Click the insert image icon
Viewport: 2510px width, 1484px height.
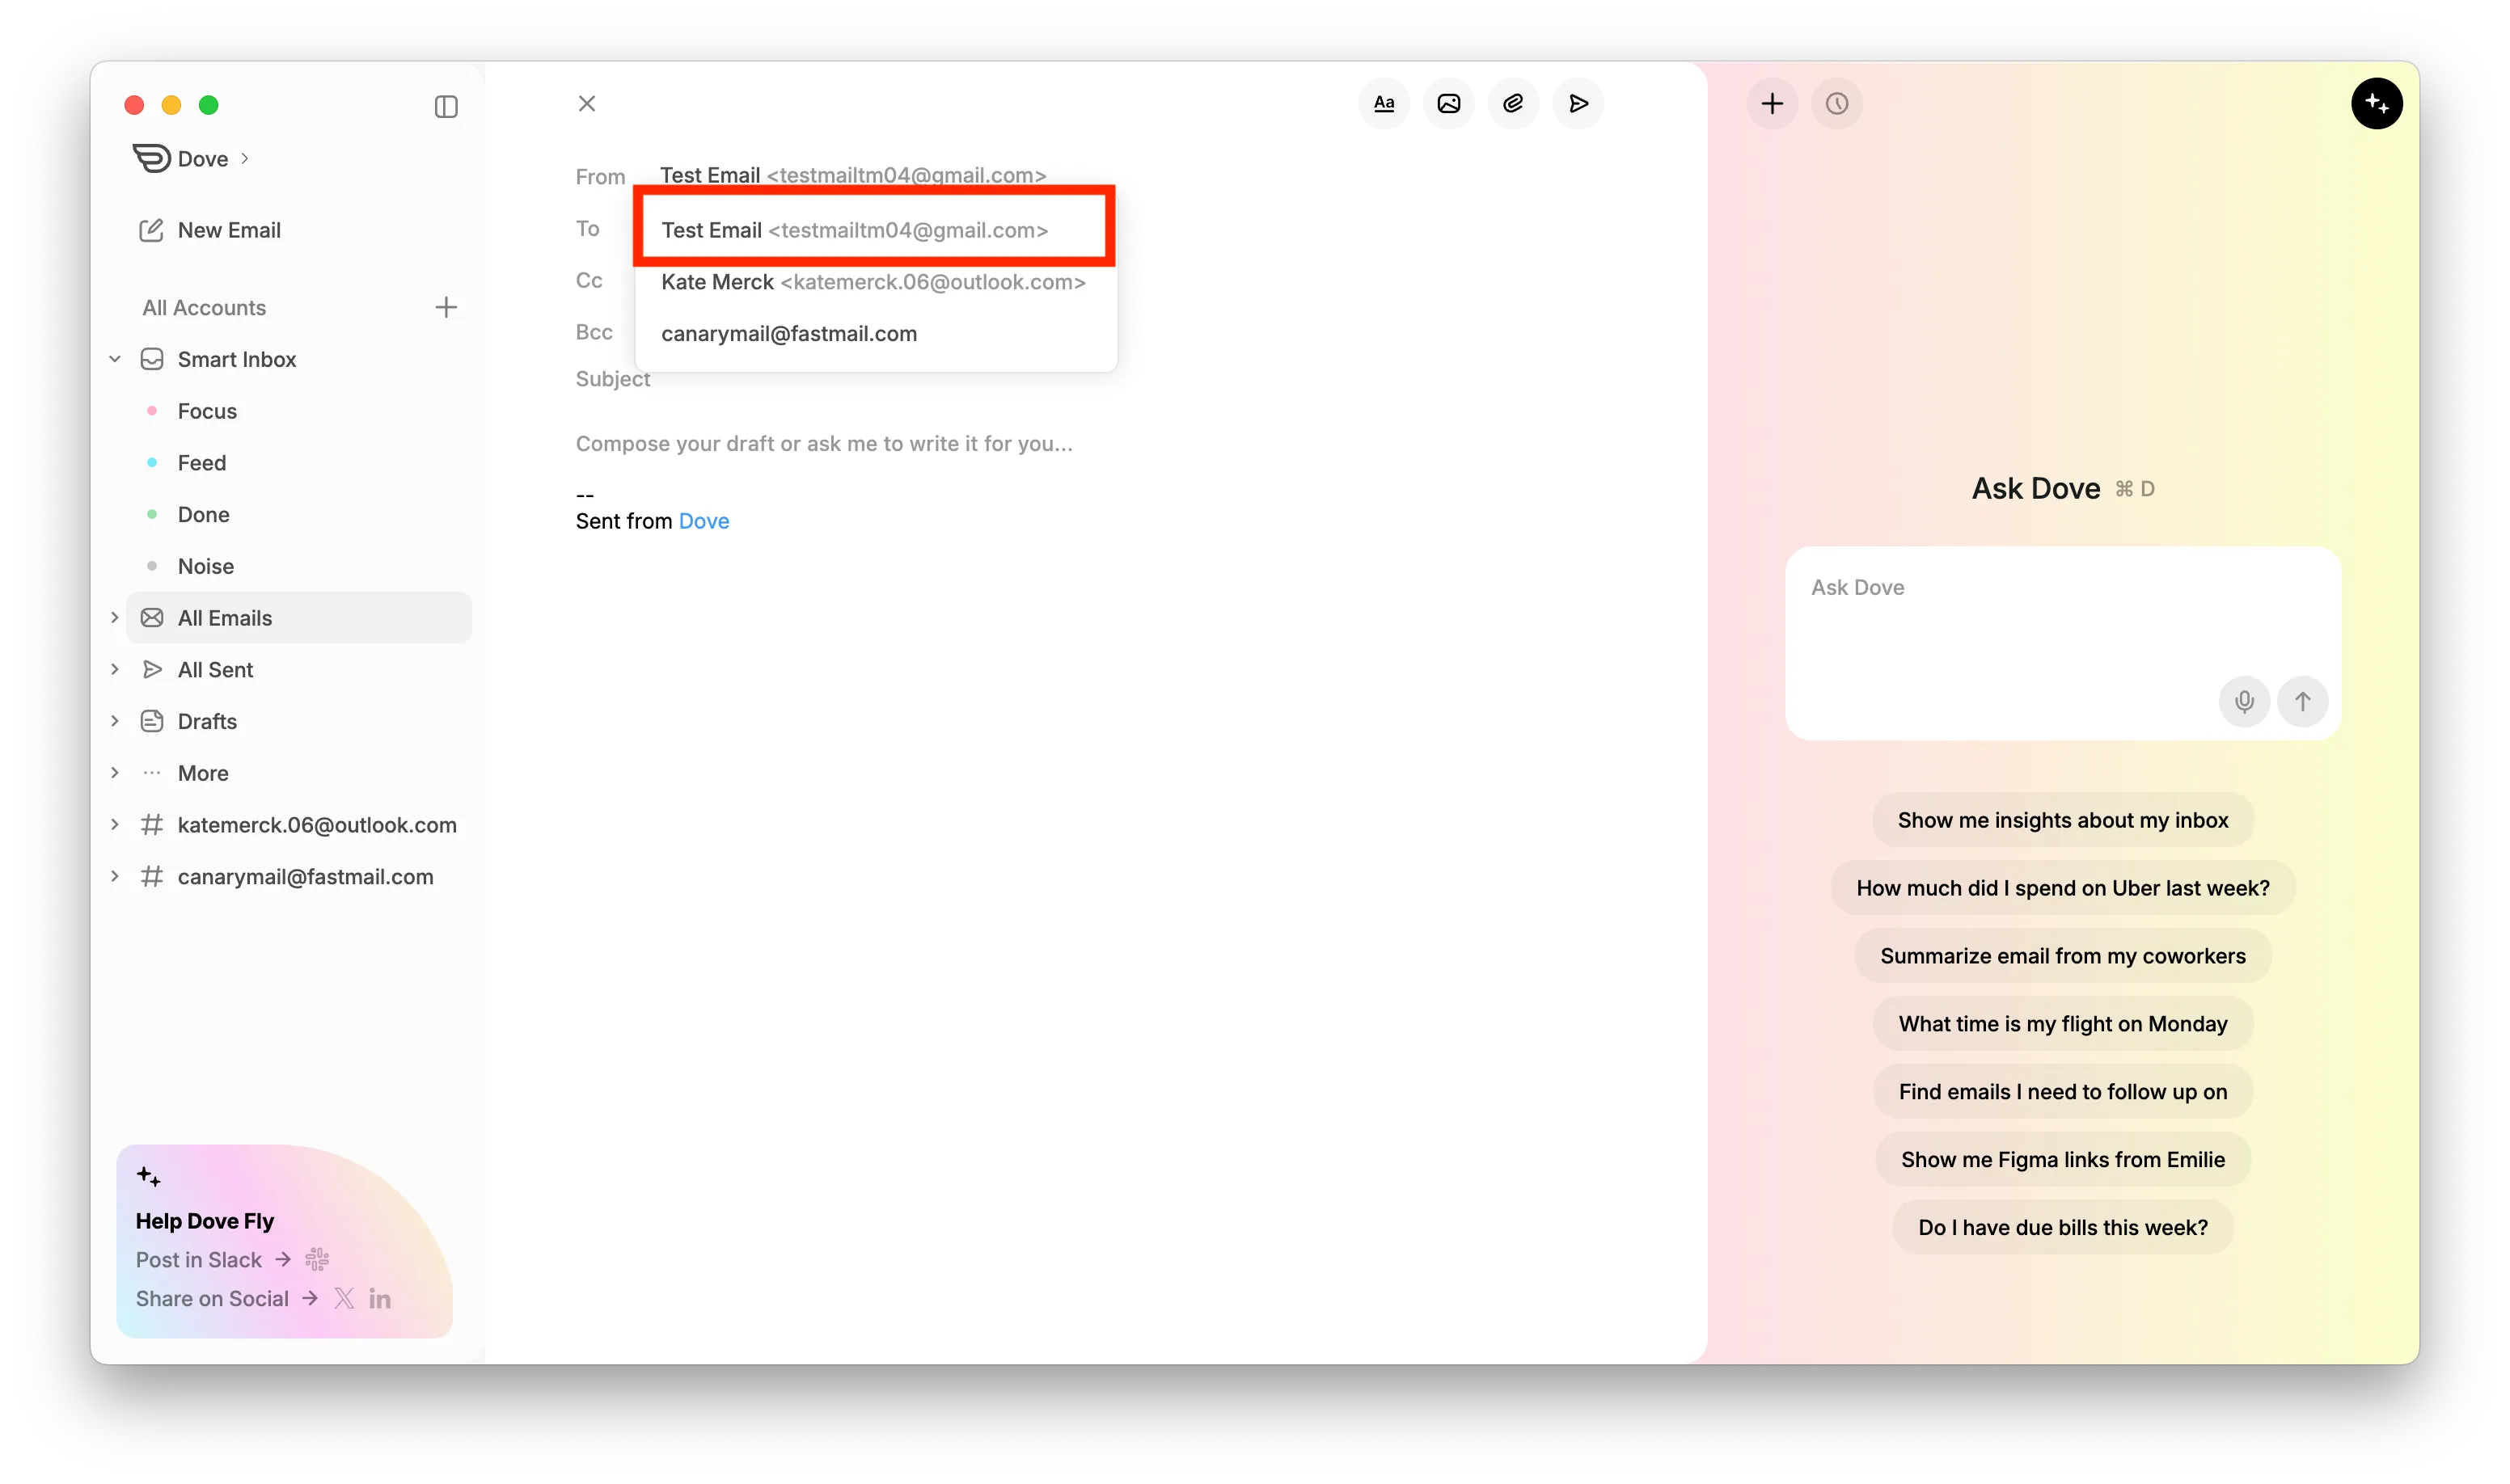pos(1447,104)
